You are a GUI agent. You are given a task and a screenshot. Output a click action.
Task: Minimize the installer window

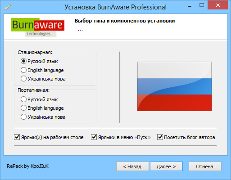(x=190, y=6)
